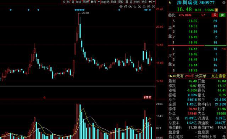
Task: Select the scissors cut tool icon
Action: pyautogui.click(x=139, y=6)
